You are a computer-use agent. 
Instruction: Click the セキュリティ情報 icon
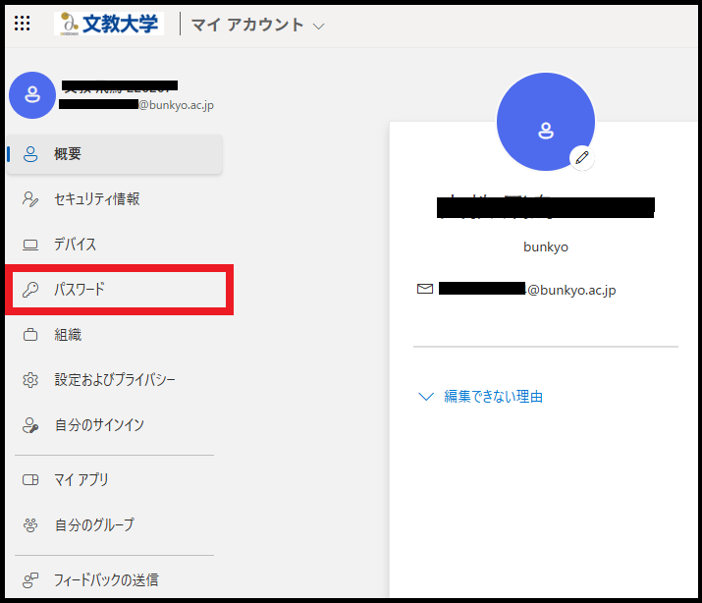[30, 199]
